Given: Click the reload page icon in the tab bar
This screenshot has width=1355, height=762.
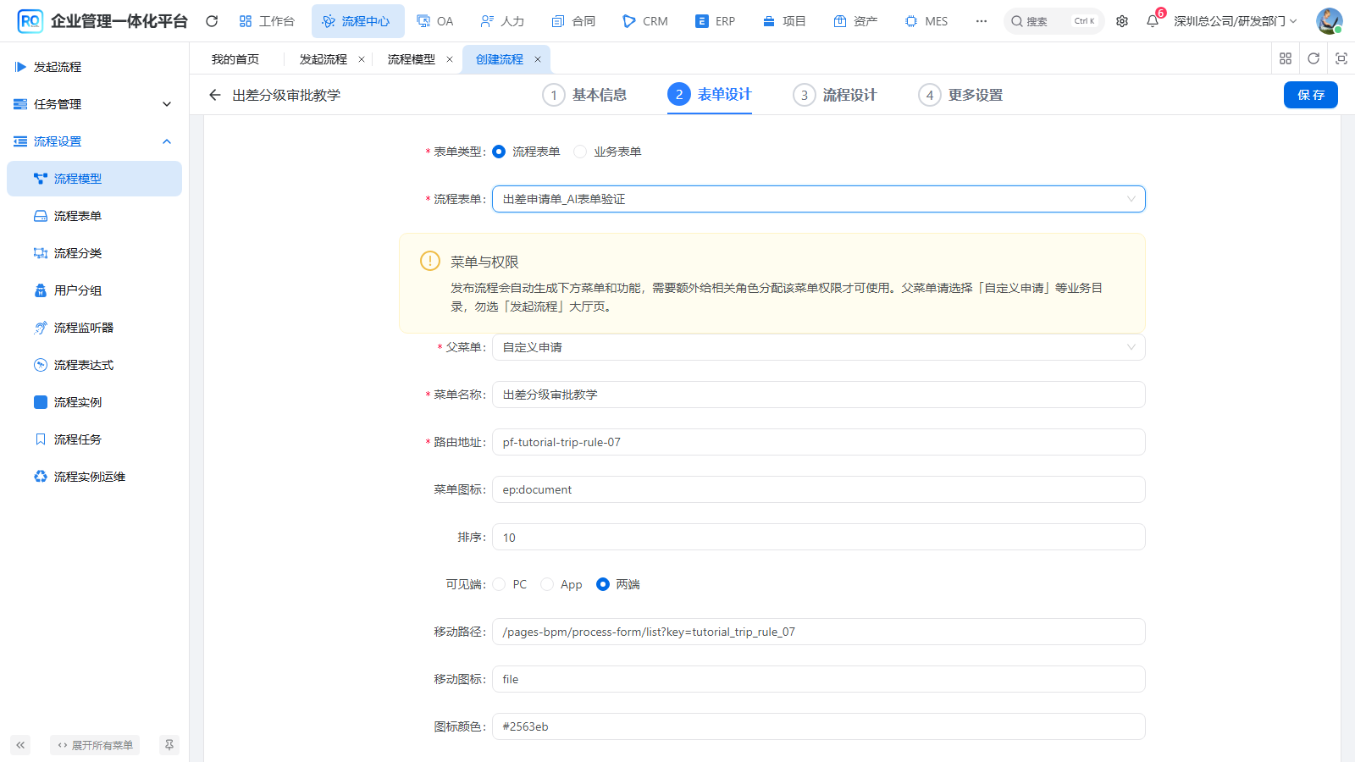Looking at the screenshot, I should pos(1314,58).
